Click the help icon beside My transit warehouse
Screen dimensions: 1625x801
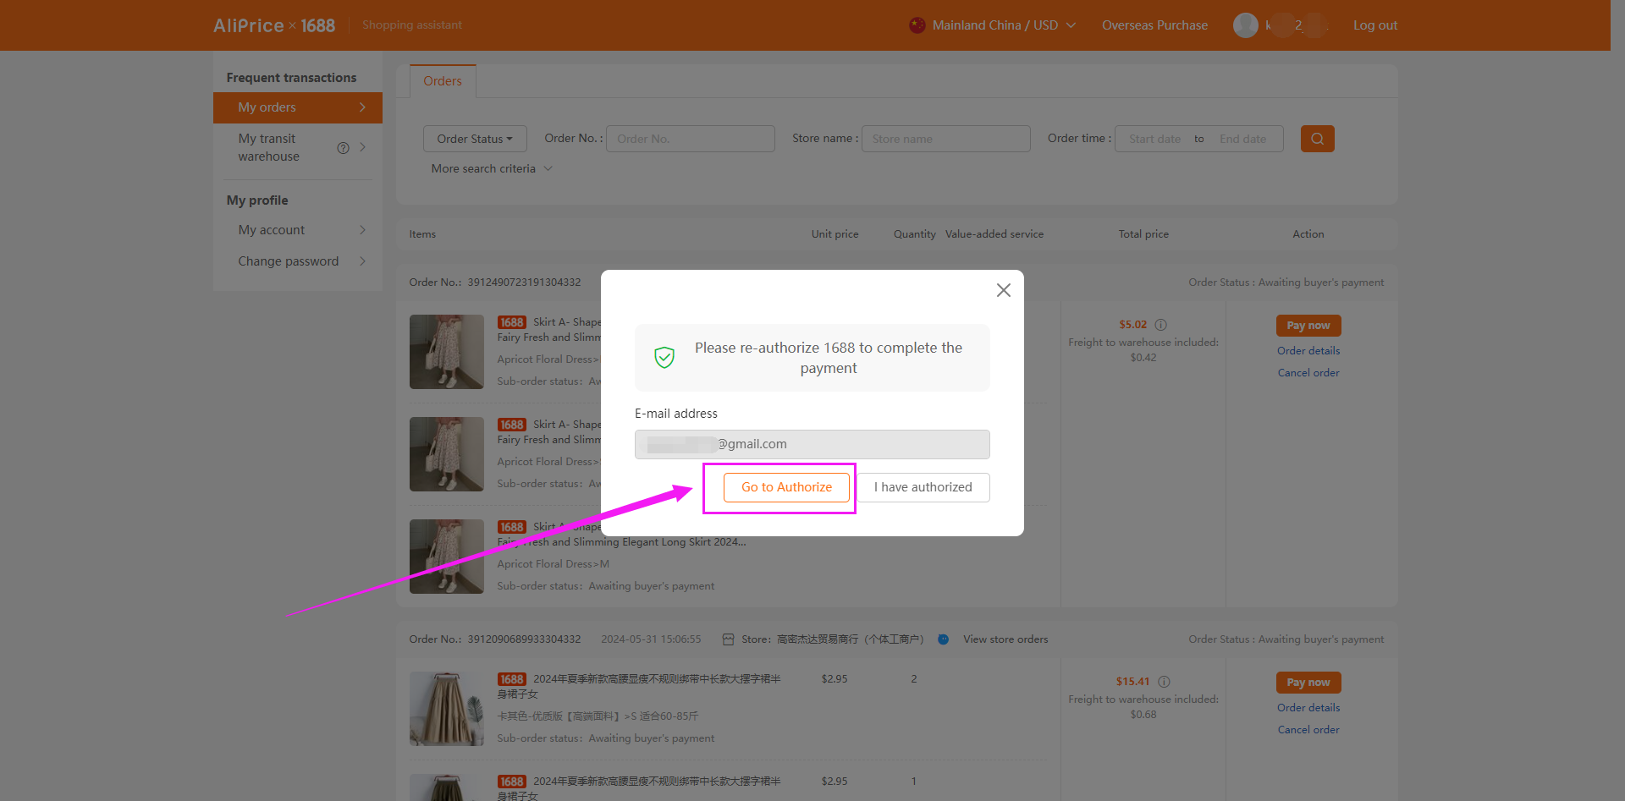[x=343, y=148]
